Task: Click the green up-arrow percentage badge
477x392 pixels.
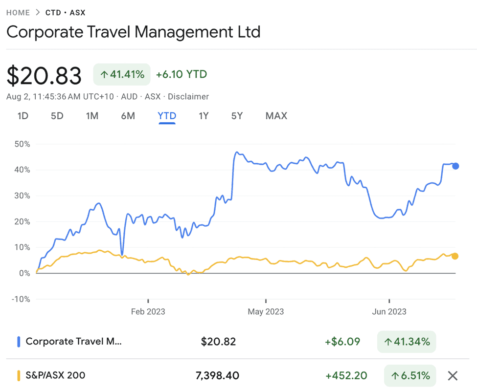Action: [x=121, y=74]
